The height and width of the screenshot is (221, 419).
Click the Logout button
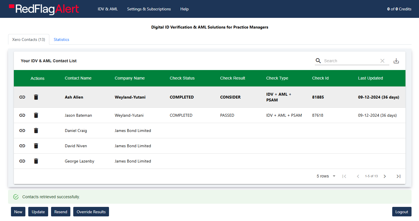pyautogui.click(x=402, y=212)
